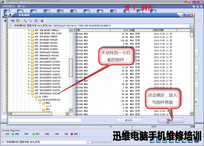Viewport: 204px width, 146px height.
Task: Click the tree pane scroll-left arrow
Action: (10, 114)
